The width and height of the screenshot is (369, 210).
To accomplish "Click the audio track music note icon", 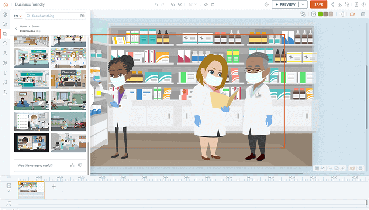I will coord(9,203).
